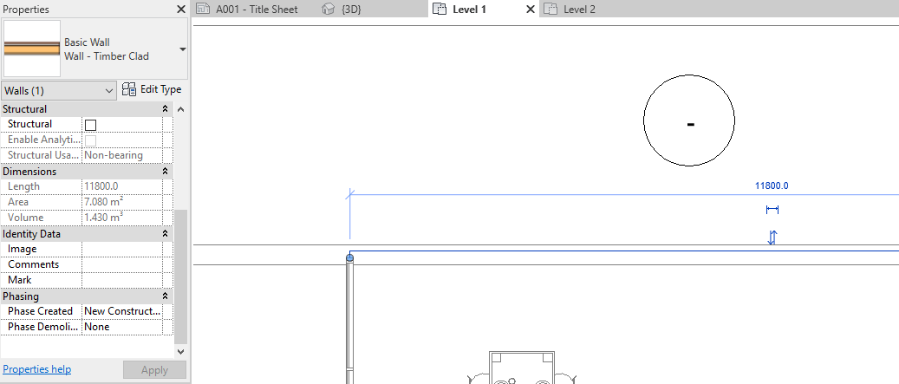Click the Edit Type icon
This screenshot has height=384, width=899.
click(x=129, y=89)
